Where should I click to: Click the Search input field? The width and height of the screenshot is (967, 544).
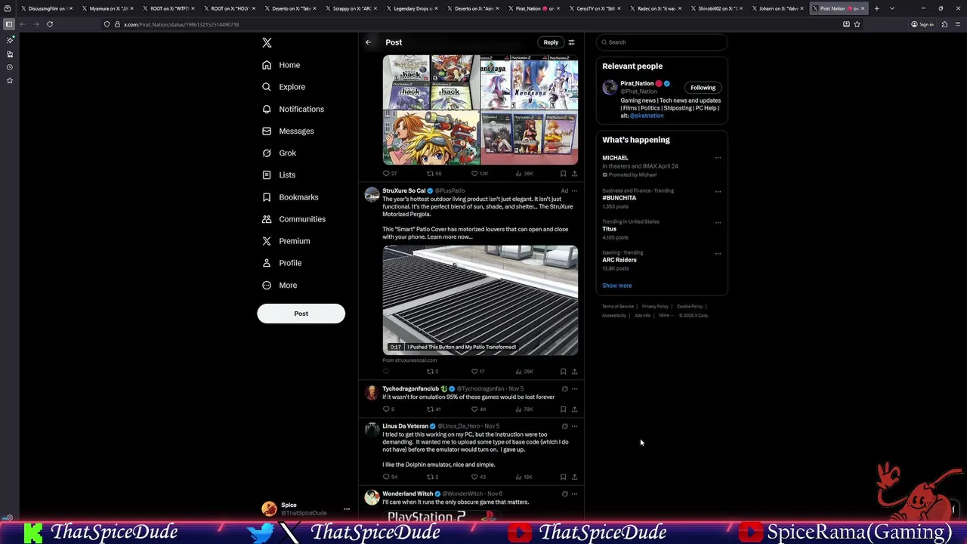coord(662,42)
